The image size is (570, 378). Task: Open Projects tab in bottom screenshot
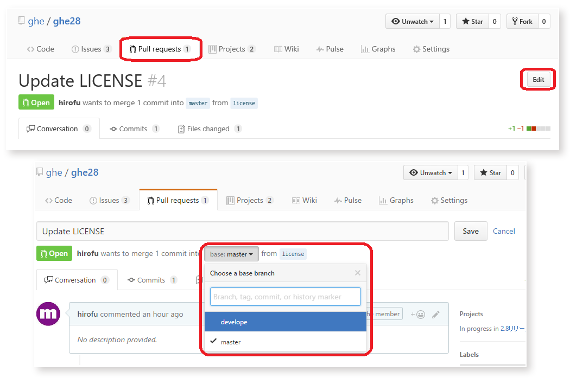click(x=250, y=201)
